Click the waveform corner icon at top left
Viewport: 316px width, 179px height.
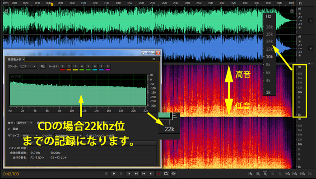point(6,11)
